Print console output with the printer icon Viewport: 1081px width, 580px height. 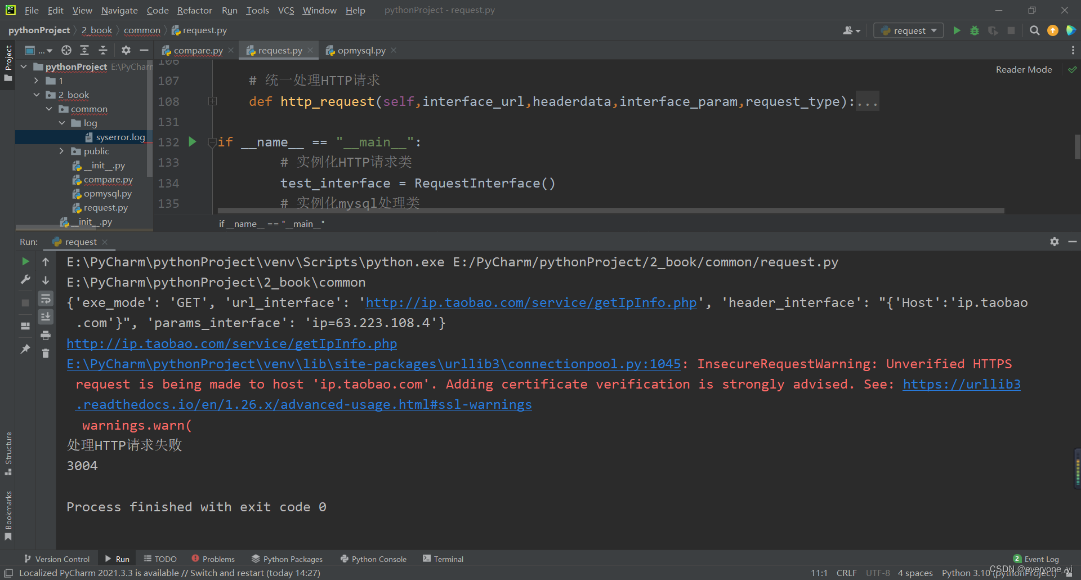(46, 336)
